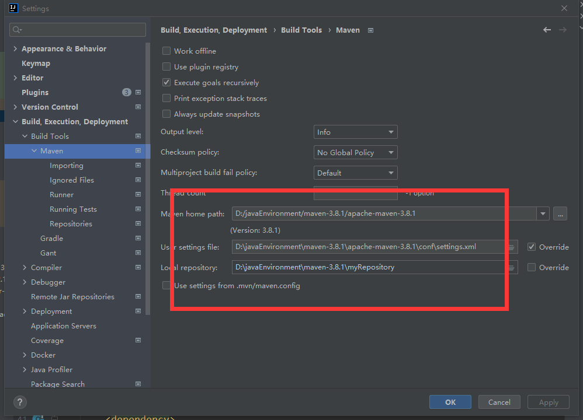Click project icon on Importing row
The width and height of the screenshot is (583, 420).
coord(138,165)
